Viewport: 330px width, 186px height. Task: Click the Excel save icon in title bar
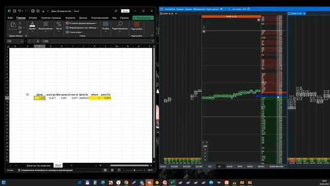click(14, 11)
